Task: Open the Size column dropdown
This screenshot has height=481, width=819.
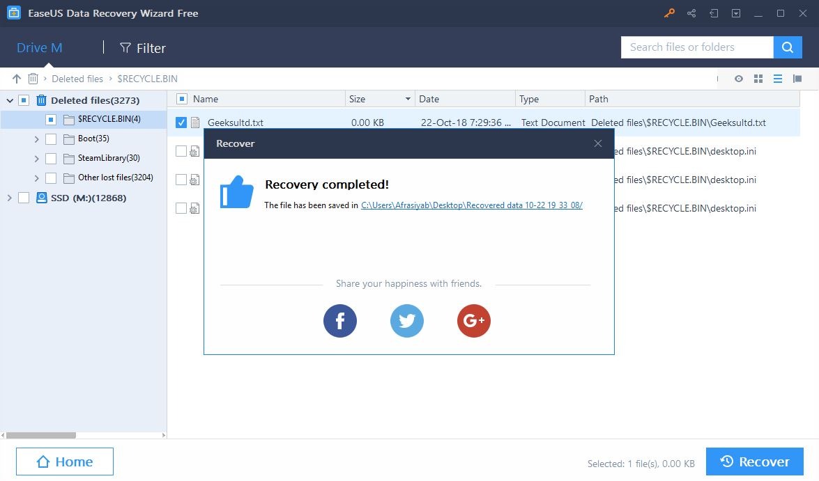Action: (406, 99)
